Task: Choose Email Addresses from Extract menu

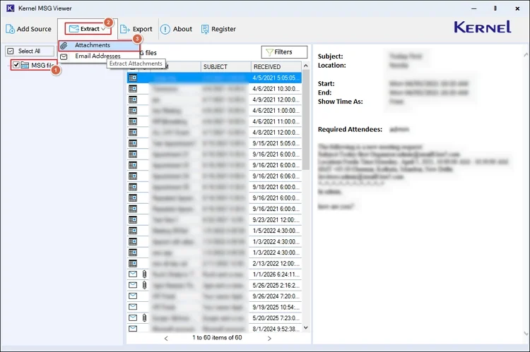Action: click(98, 56)
